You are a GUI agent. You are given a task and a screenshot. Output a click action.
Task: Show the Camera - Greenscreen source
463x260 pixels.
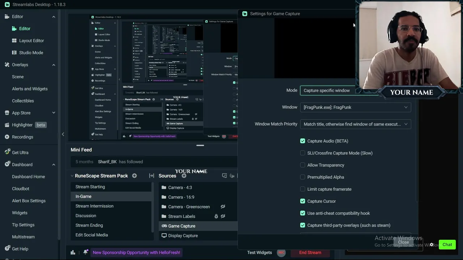[223, 207]
